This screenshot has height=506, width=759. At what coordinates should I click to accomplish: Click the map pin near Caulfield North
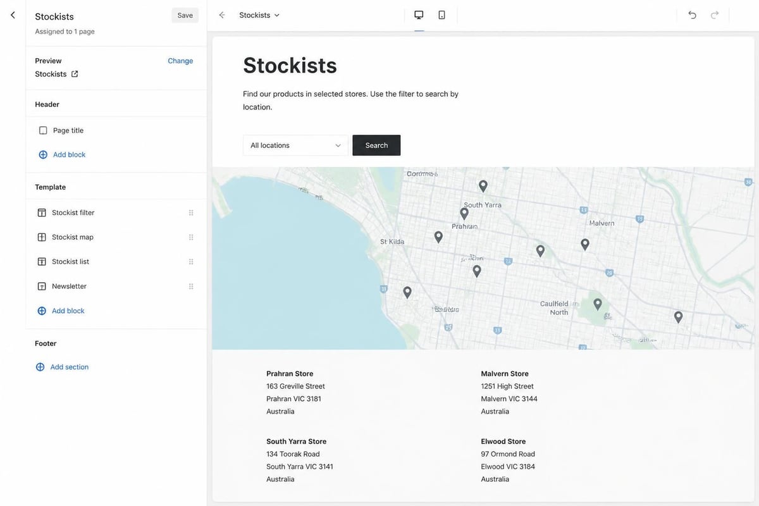598,304
